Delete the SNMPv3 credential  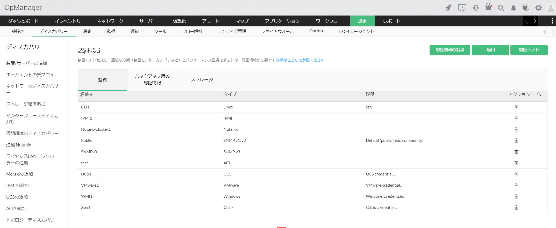(x=516, y=152)
